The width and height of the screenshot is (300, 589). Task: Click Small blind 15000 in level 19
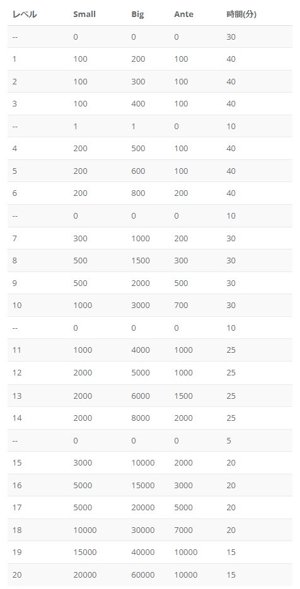(x=84, y=552)
